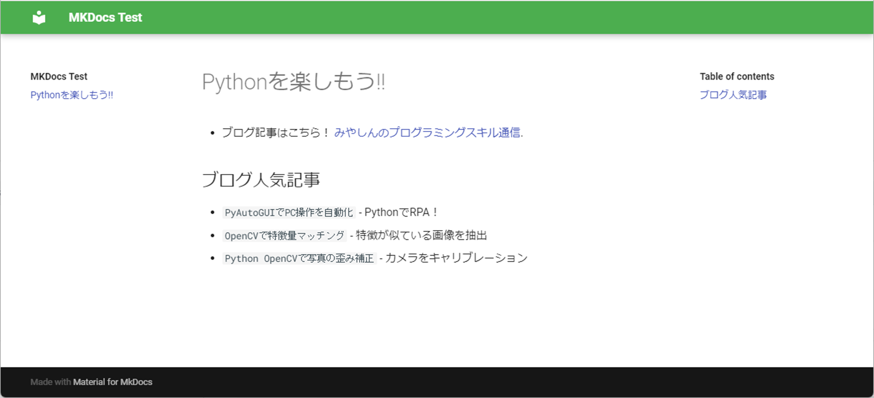This screenshot has width=874, height=398.
Task: Click the 'MKDocs Test' header title
Action: [105, 17]
